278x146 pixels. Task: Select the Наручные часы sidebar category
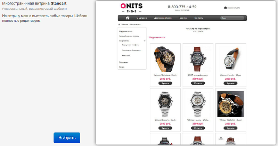click(x=126, y=31)
